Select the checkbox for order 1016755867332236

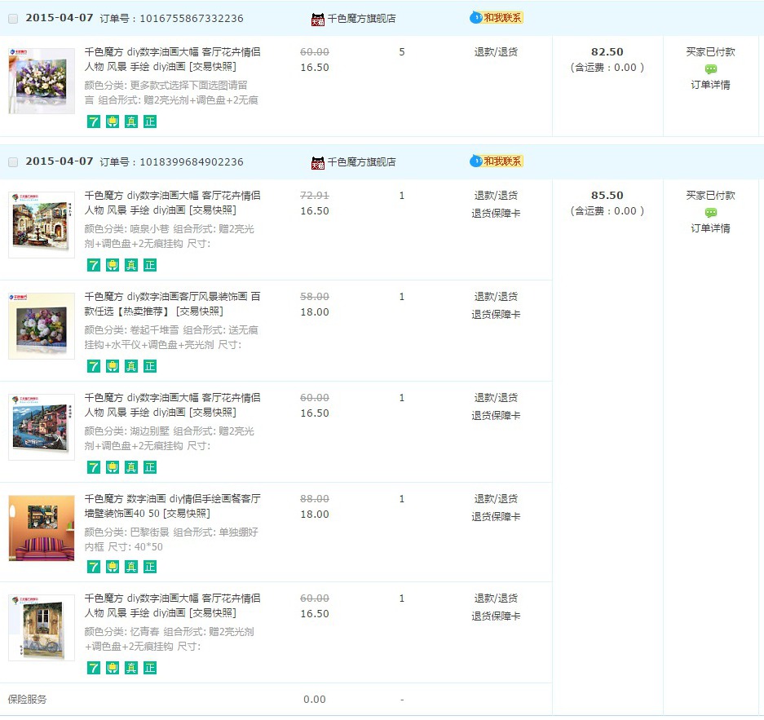pyautogui.click(x=12, y=19)
